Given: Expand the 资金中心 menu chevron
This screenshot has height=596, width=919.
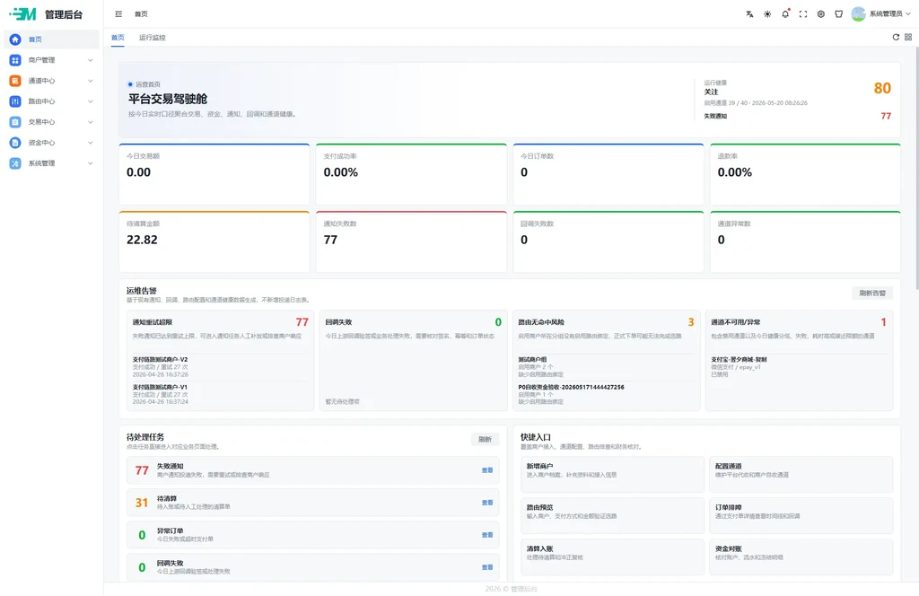Looking at the screenshot, I should 91,143.
